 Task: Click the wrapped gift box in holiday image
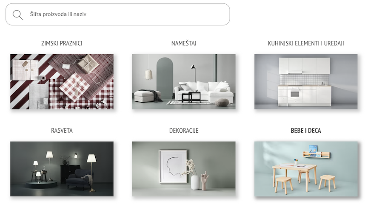[88, 64]
